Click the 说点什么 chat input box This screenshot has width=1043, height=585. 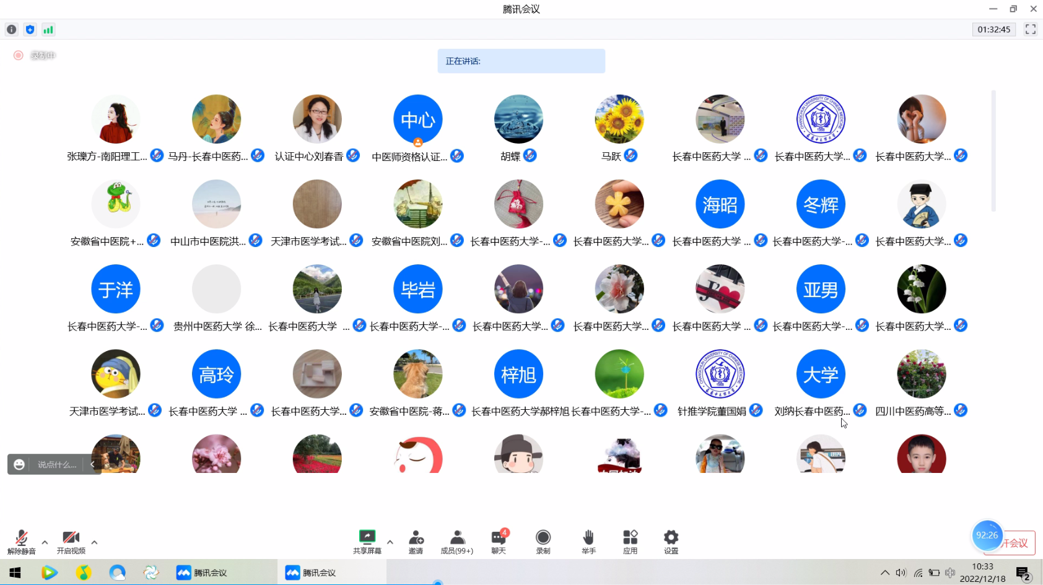pos(56,464)
